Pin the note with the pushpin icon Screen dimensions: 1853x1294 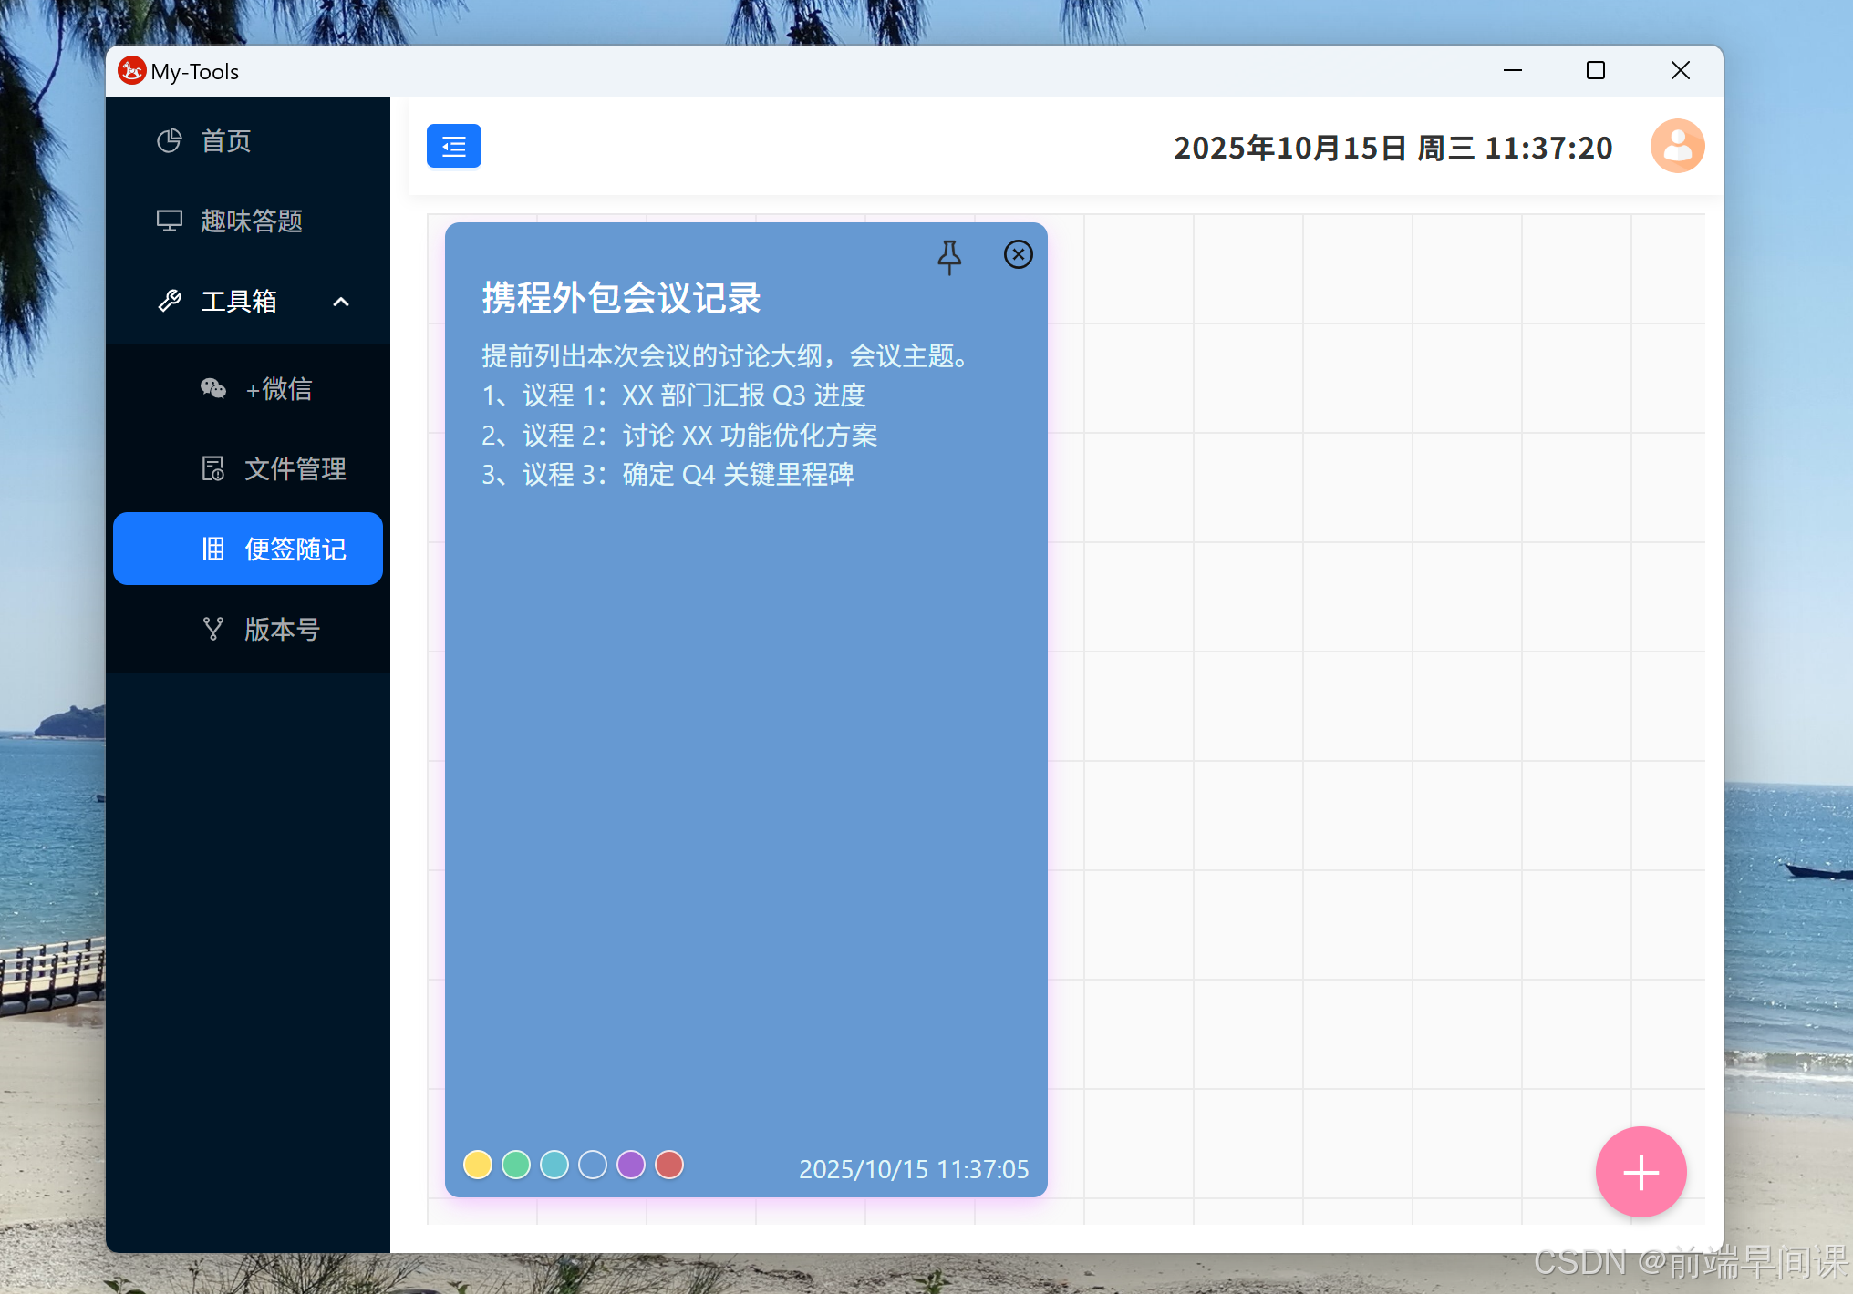[949, 257]
